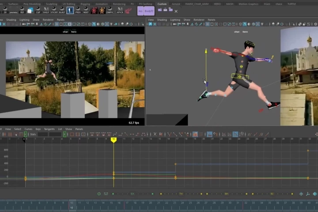Screen dimensions: 318x212
Task: Click the BN label in the tween bar
Action: pyautogui.click(x=227, y=194)
